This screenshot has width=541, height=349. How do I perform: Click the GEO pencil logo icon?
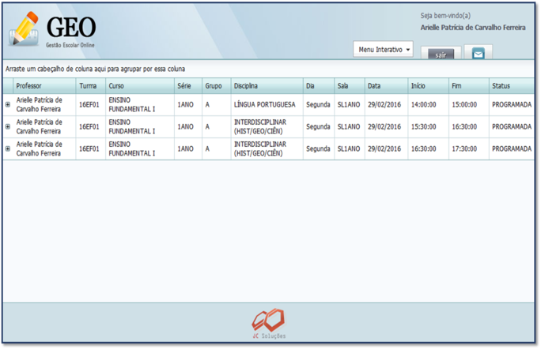(x=24, y=29)
